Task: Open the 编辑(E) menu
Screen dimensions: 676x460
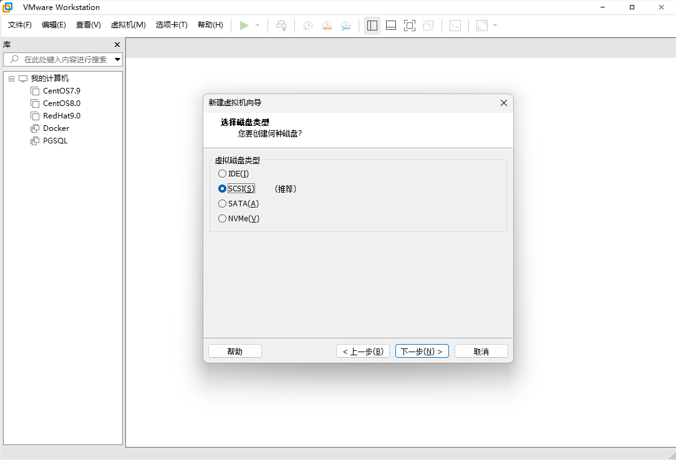Action: tap(54, 25)
